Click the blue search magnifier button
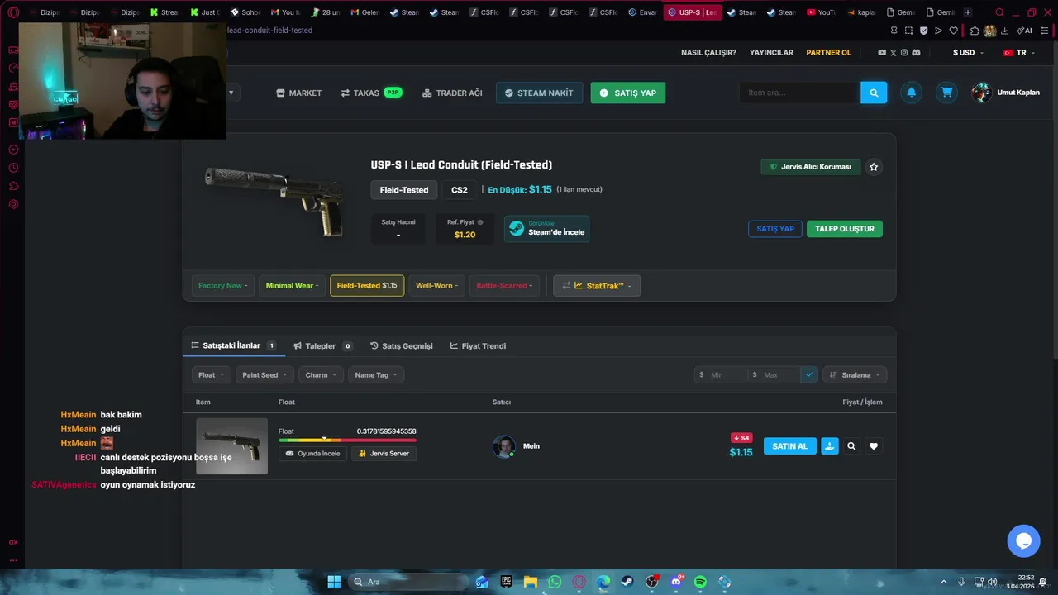The image size is (1058, 595). 874,93
